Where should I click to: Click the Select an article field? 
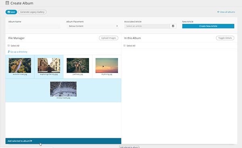click(x=147, y=26)
